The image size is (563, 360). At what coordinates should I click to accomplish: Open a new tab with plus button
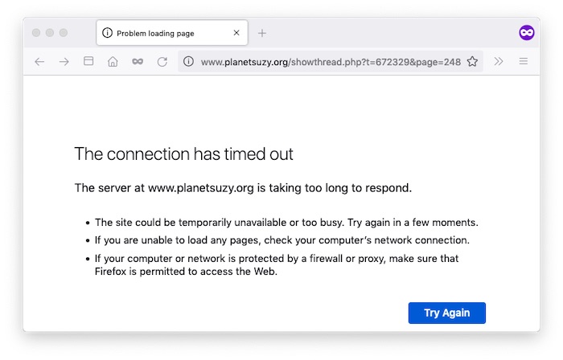tap(262, 33)
